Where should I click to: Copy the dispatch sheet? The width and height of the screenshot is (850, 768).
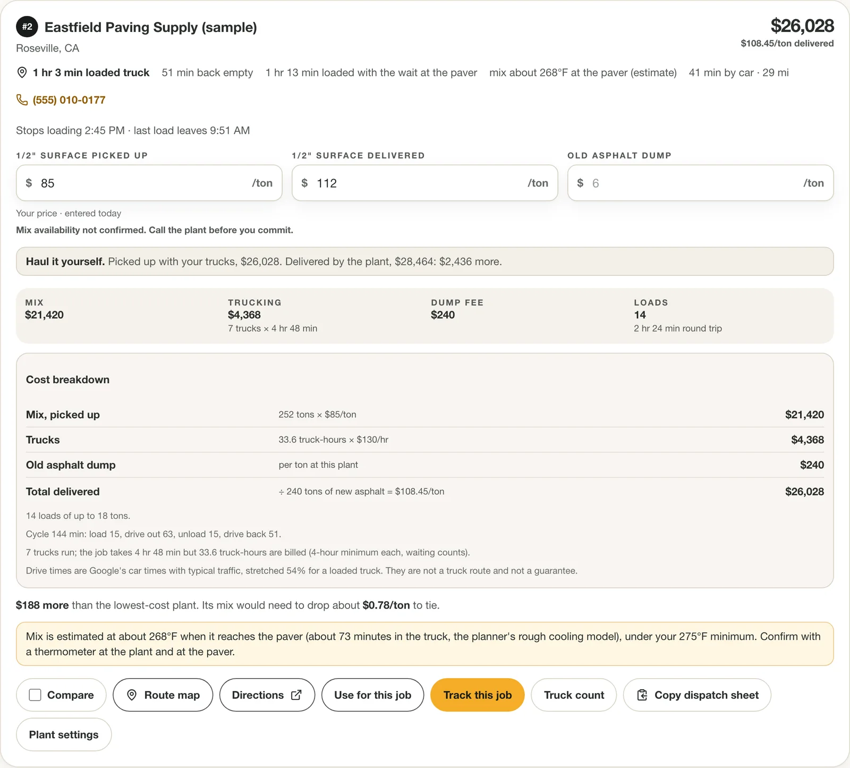click(x=697, y=695)
